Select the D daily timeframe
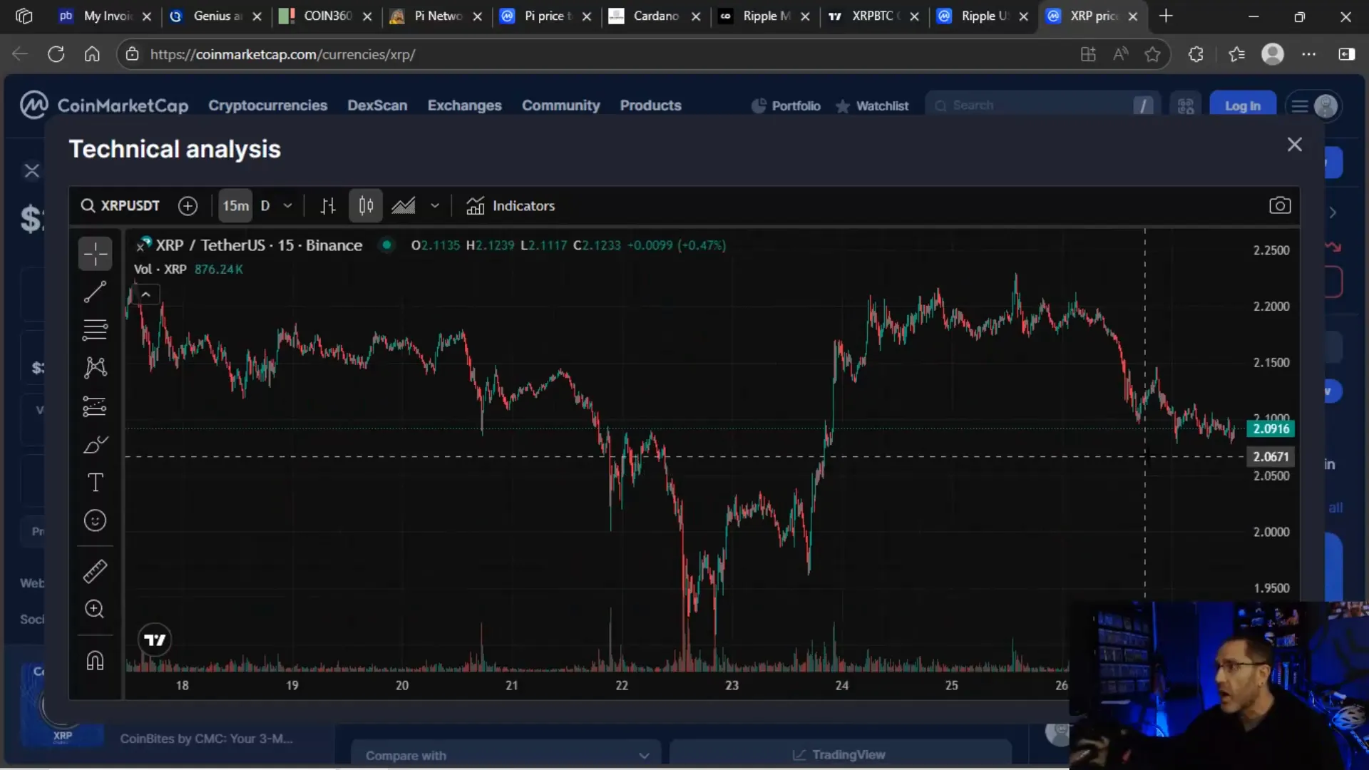 (265, 206)
